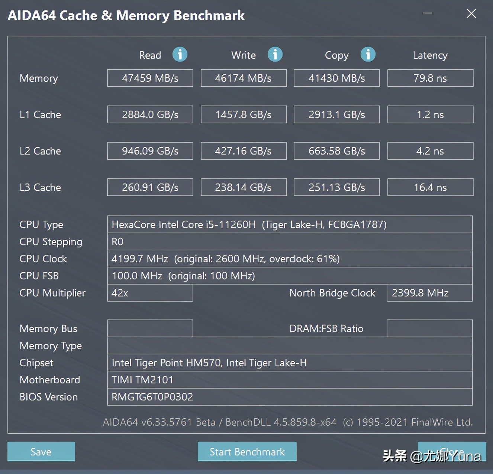Select L3 Cache Copy 251.13 GB/s
Viewport: 493px width, 474px height.
pos(337,187)
